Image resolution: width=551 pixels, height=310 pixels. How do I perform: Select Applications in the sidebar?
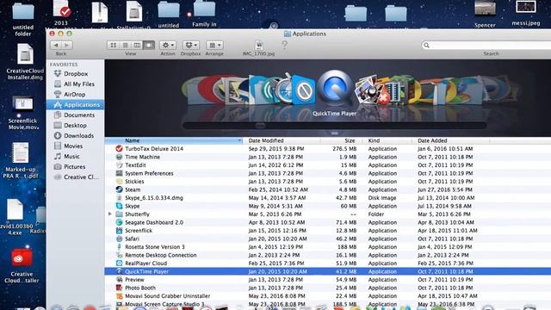tap(75, 105)
